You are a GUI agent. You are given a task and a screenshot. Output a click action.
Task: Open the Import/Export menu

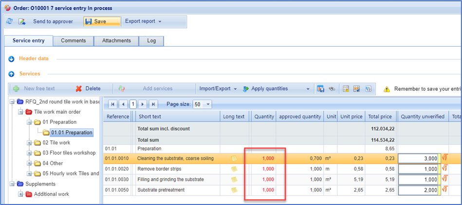(x=218, y=89)
